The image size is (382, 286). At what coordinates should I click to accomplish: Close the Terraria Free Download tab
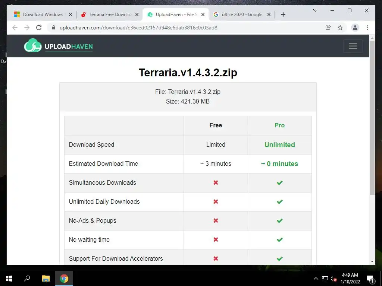137,15
